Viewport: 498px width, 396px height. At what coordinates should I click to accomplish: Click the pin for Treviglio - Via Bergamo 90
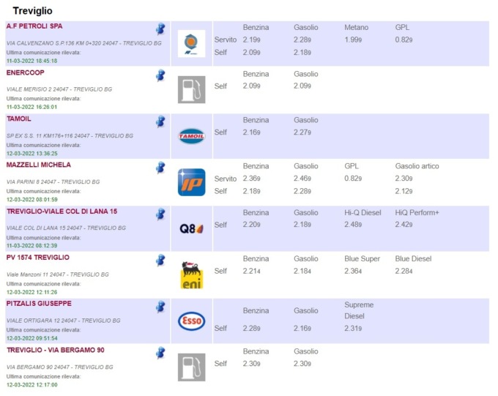[160, 353]
